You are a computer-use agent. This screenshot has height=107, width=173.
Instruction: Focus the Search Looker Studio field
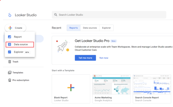109,15
